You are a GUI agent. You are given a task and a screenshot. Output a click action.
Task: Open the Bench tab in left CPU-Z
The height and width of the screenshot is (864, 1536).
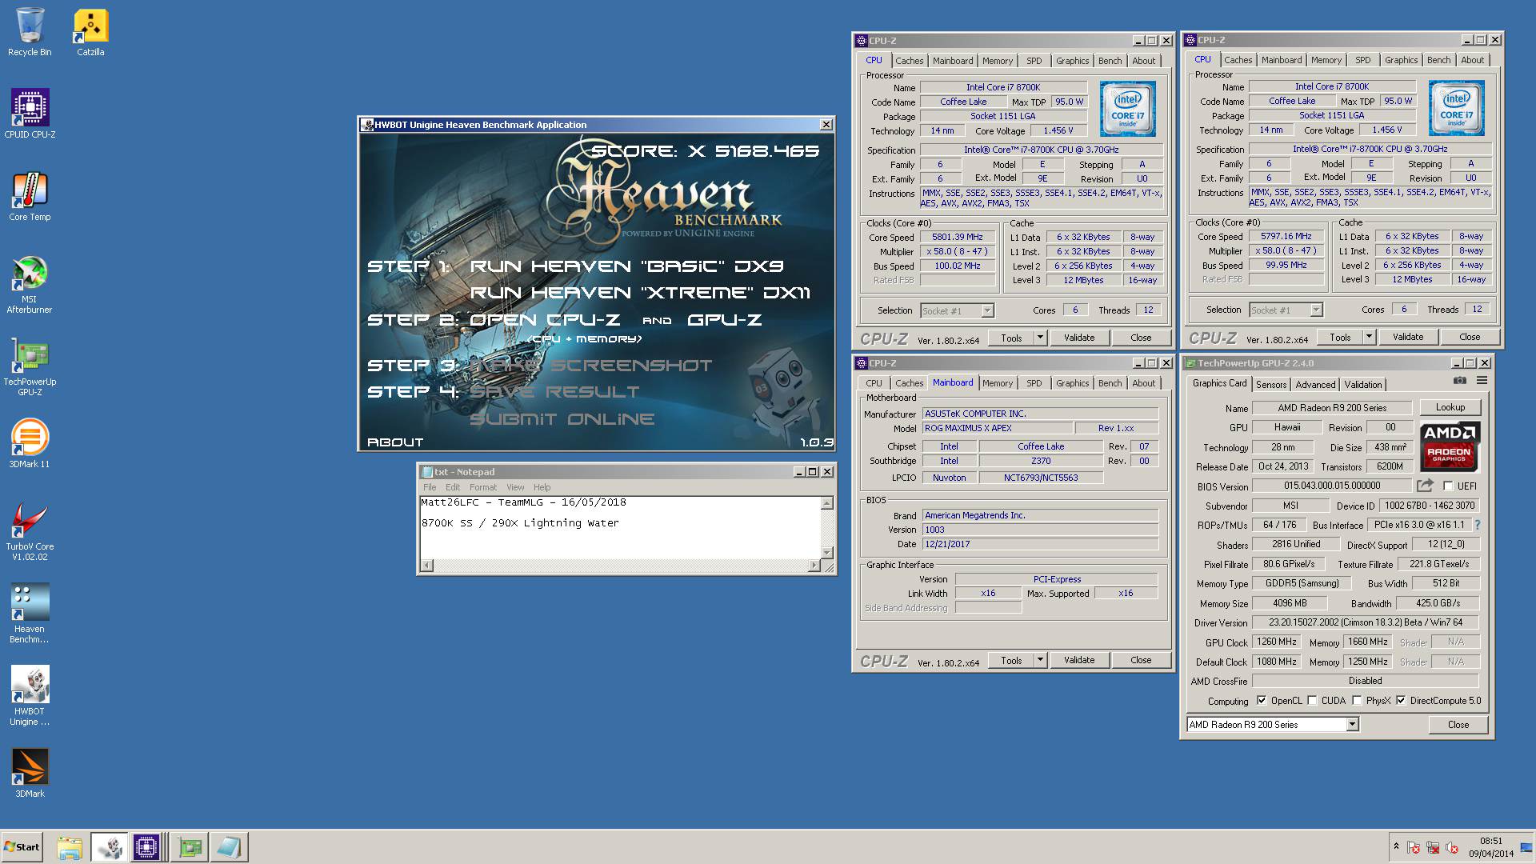pyautogui.click(x=1110, y=61)
